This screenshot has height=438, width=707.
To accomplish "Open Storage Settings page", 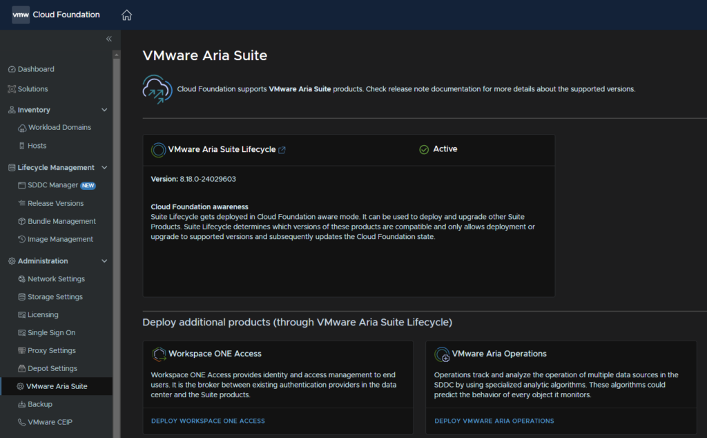I will coord(55,297).
